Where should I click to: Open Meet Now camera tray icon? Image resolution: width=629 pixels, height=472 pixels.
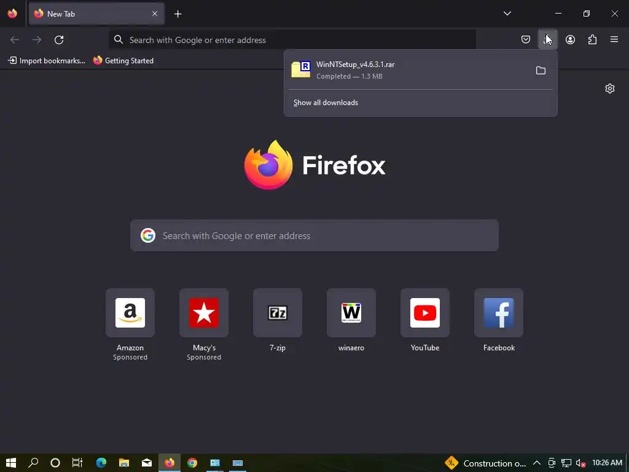[552, 463]
